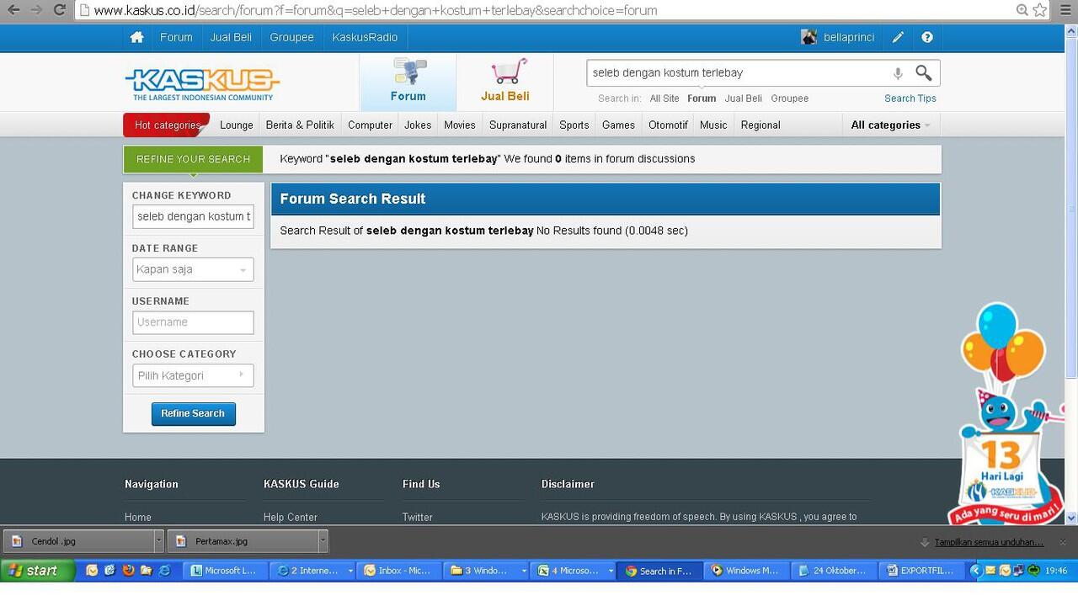Click the pencil edit icon in top bar

point(898,37)
